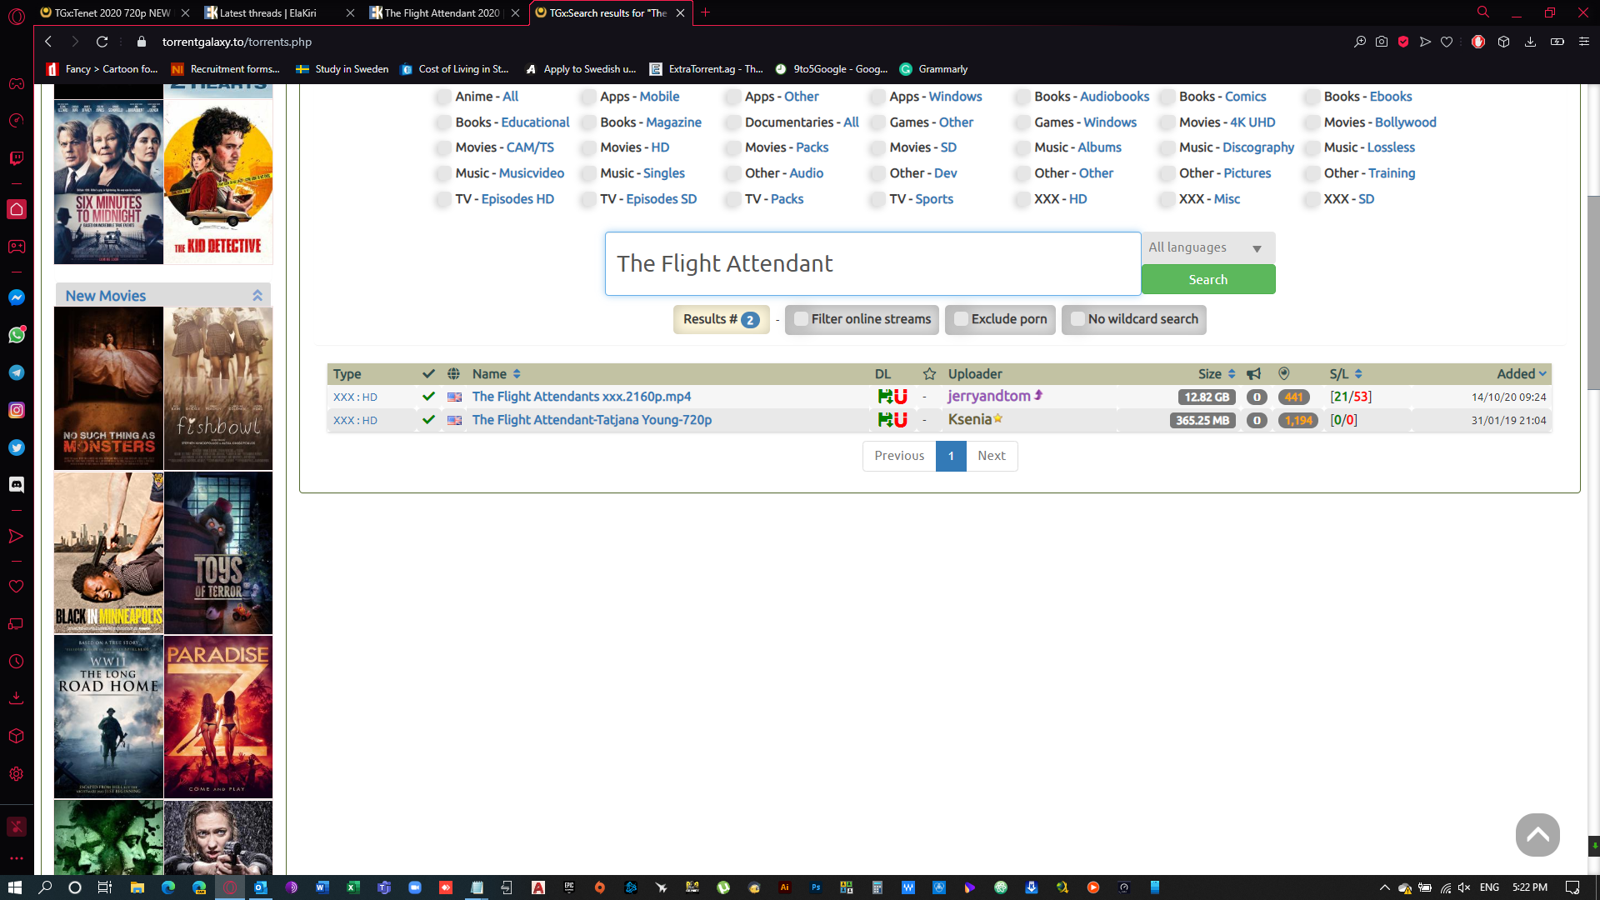Jump to page top with up-arrow button
Image resolution: width=1600 pixels, height=900 pixels.
point(1537,835)
